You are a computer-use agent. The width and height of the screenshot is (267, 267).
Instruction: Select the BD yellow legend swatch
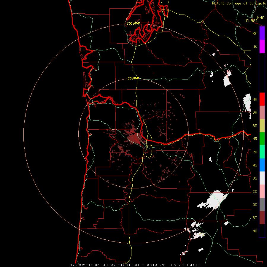[x=262, y=126]
